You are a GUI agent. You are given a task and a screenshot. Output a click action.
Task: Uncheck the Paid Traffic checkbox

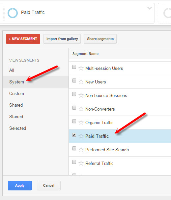(x=74, y=135)
